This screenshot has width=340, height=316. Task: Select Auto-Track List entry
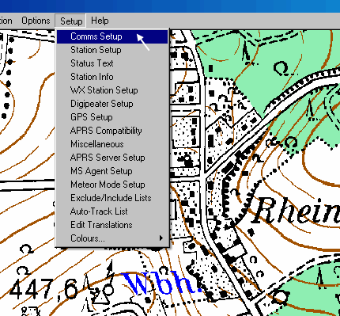click(112, 211)
